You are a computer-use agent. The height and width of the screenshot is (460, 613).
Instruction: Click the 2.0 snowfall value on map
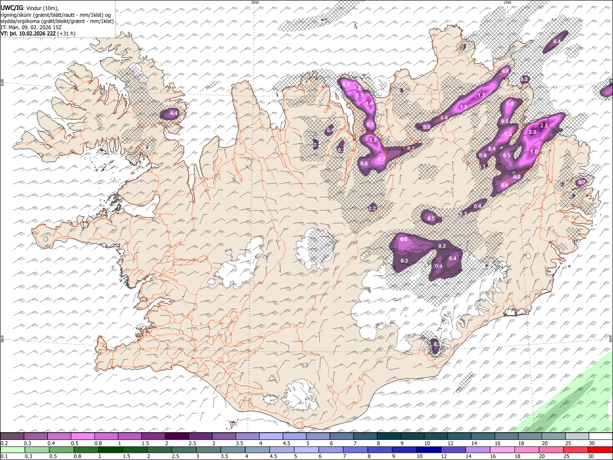(x=532, y=132)
